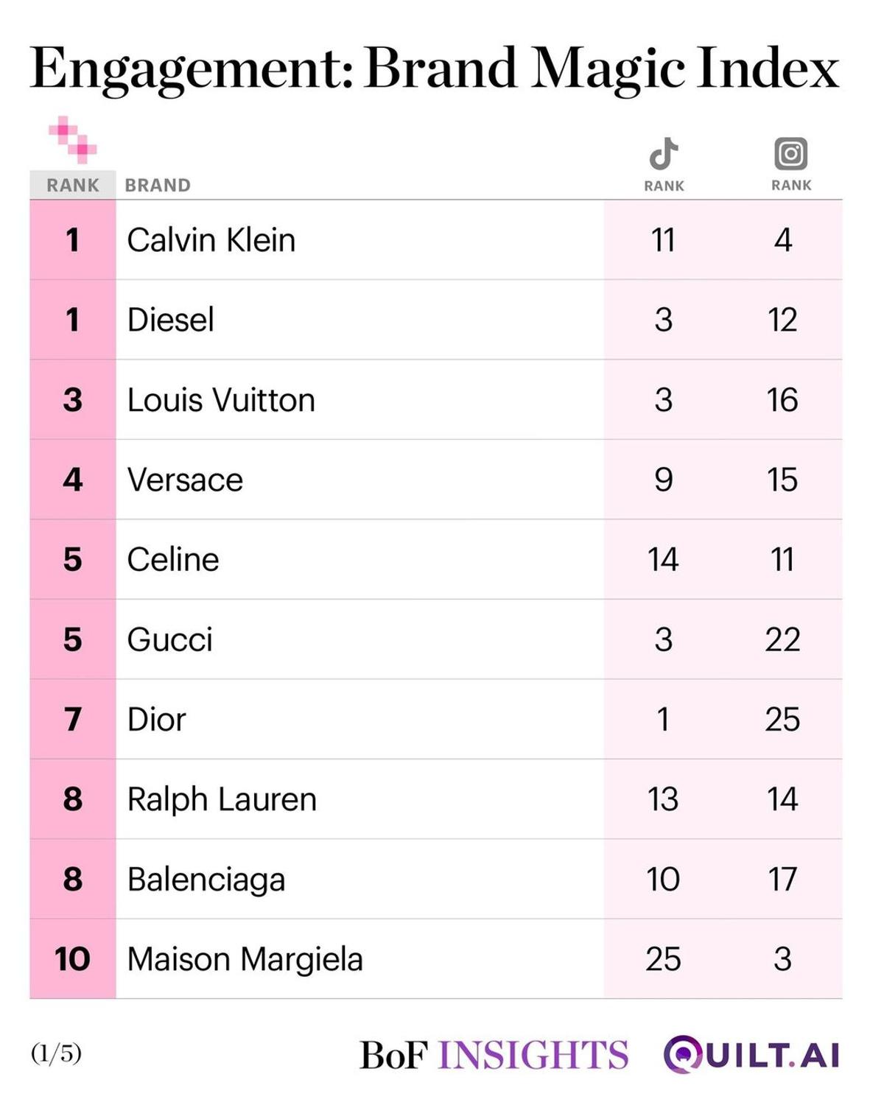The height and width of the screenshot is (1105, 884).
Task: Select the Diesel brand name
Action: 170,320
